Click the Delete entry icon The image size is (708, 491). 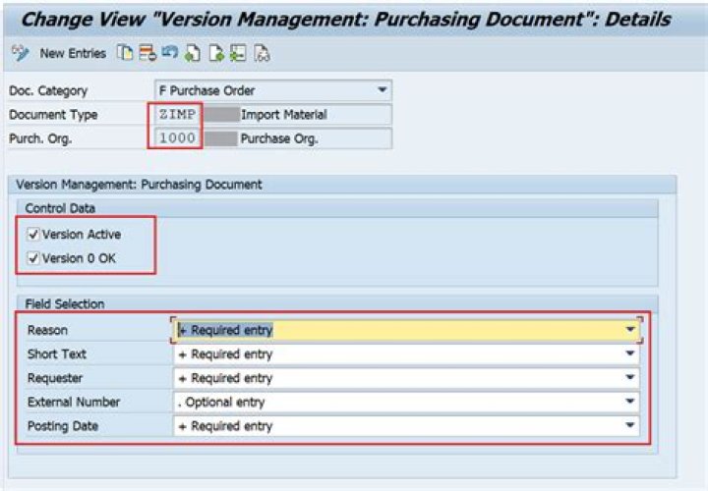tap(147, 53)
